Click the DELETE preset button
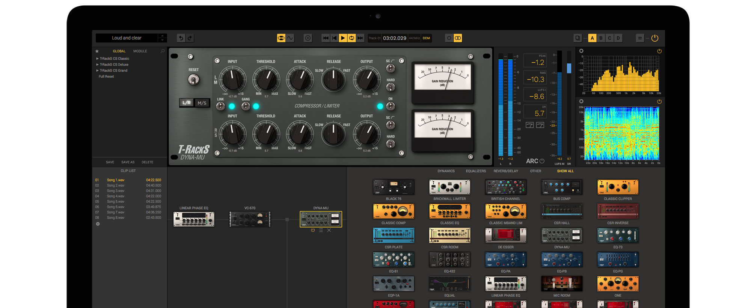 147,162
